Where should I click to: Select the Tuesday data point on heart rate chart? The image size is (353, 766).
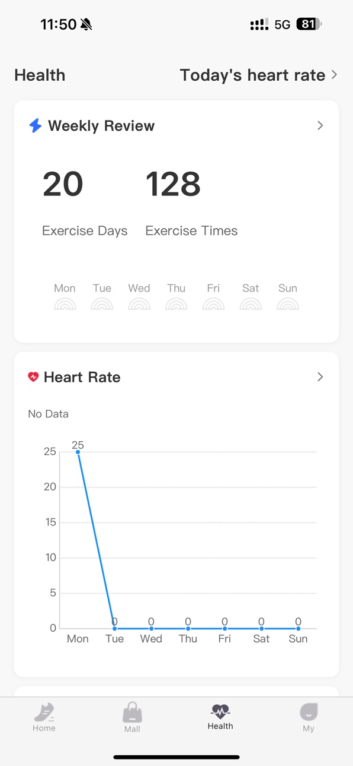pyautogui.click(x=114, y=628)
